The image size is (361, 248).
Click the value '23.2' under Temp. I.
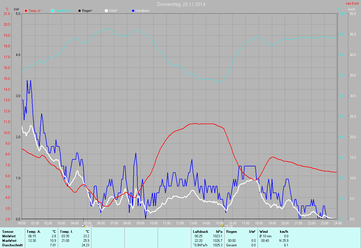click(86, 236)
